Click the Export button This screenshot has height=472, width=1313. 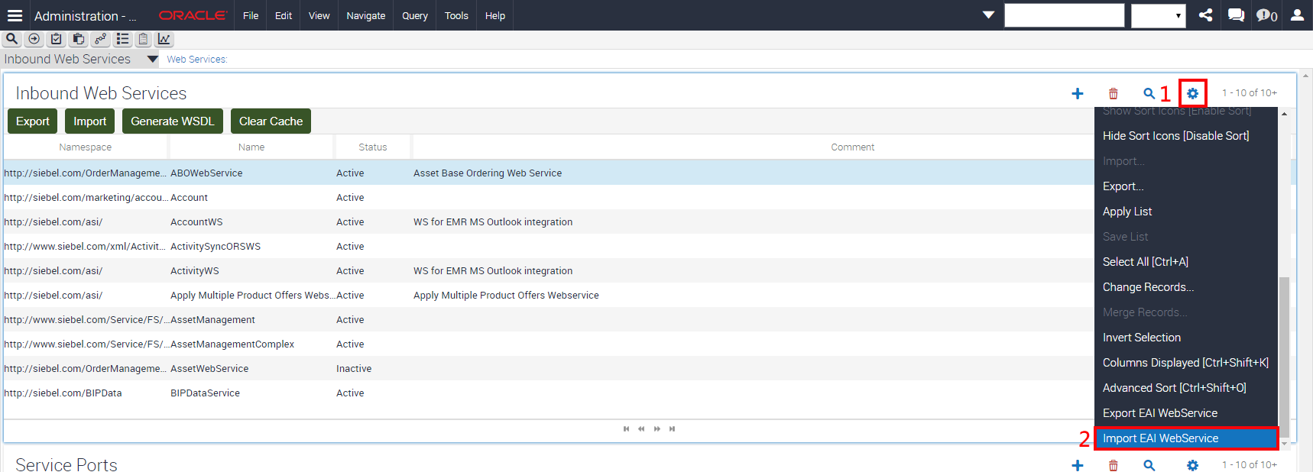click(33, 121)
